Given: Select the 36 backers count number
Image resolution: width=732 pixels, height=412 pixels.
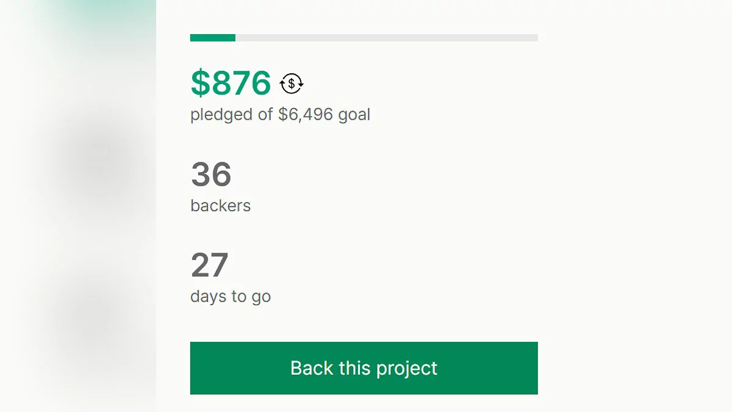Looking at the screenshot, I should pos(211,175).
